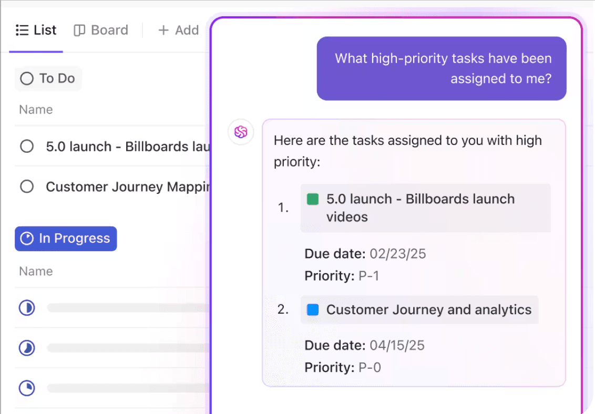Click the To Do status group header
This screenshot has height=414, width=595.
coord(48,78)
